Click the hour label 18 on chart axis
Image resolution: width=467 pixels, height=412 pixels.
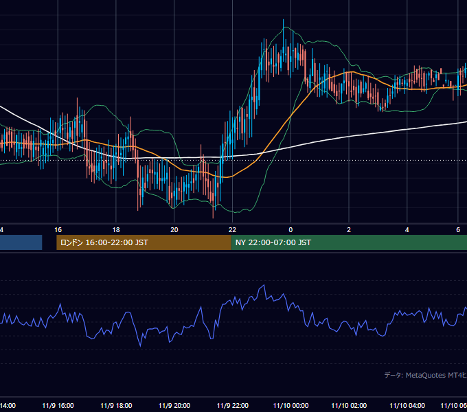[x=116, y=230]
